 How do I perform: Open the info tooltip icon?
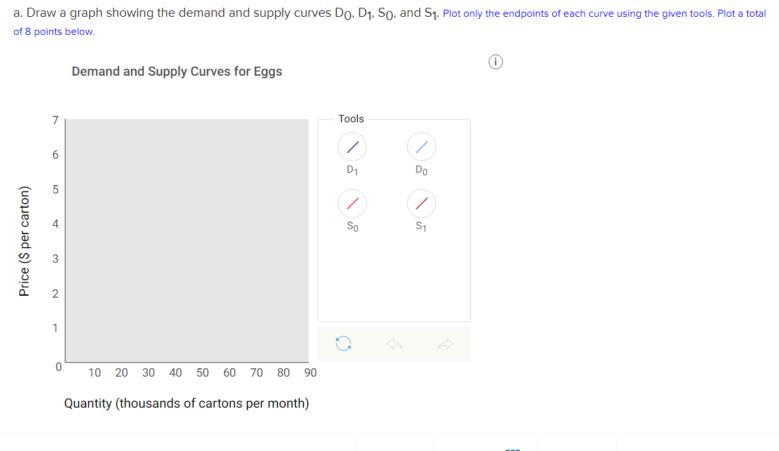pyautogui.click(x=496, y=61)
